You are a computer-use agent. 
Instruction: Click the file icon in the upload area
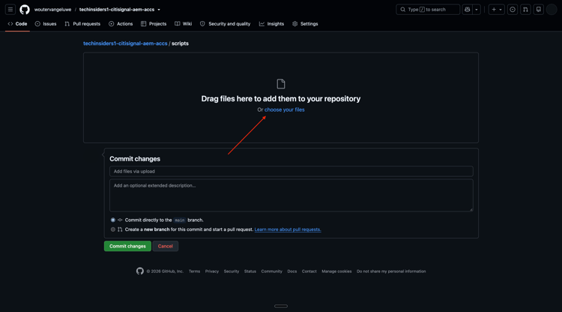(x=281, y=84)
